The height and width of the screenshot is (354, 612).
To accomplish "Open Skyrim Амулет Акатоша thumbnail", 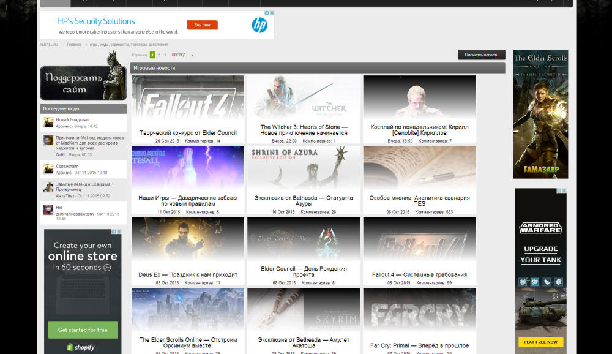I will tap(304, 311).
